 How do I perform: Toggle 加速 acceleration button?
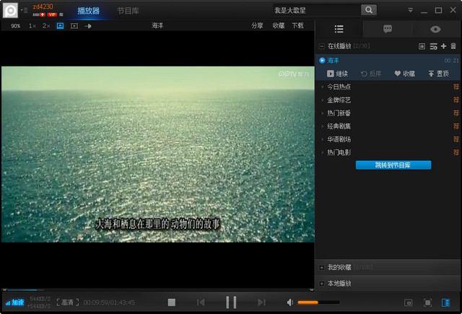pyautogui.click(x=14, y=302)
